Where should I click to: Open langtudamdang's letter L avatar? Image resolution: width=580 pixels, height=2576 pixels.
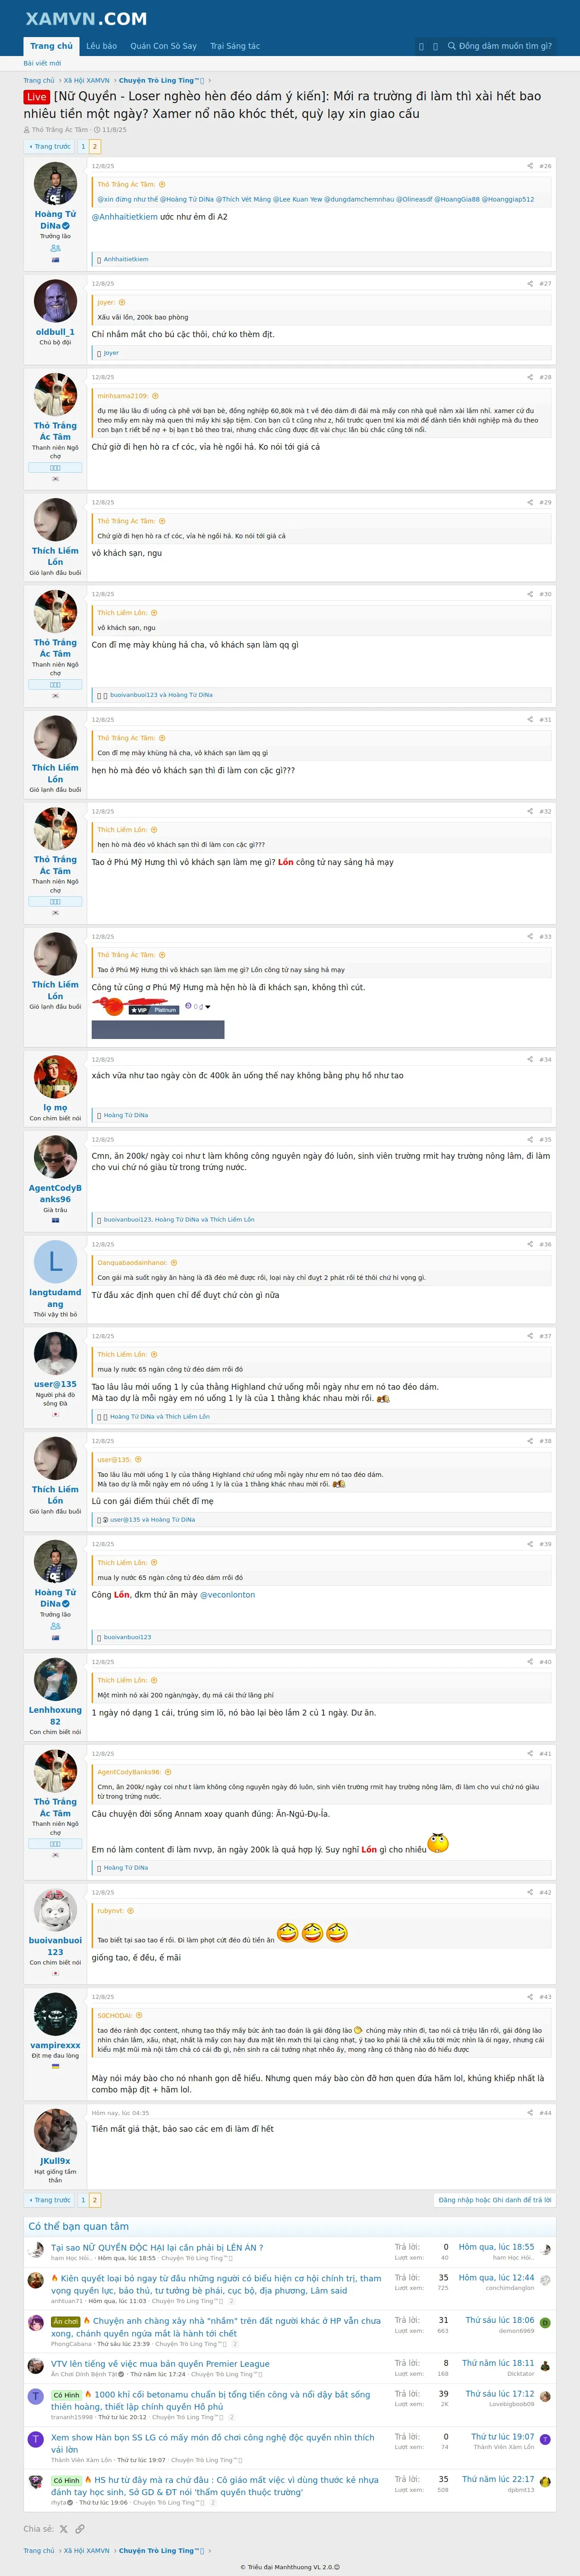tap(55, 1262)
